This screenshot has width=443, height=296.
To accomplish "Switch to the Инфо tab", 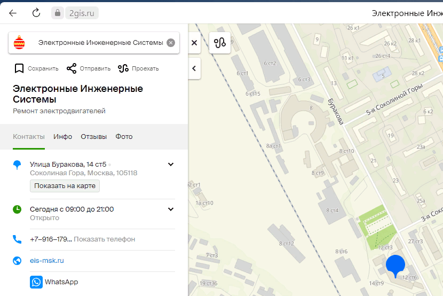I will pyautogui.click(x=63, y=137).
